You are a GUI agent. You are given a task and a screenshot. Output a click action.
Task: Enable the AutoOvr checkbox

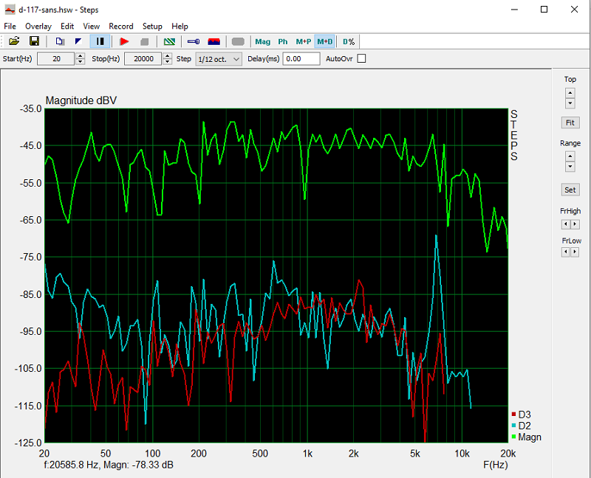[x=361, y=59]
